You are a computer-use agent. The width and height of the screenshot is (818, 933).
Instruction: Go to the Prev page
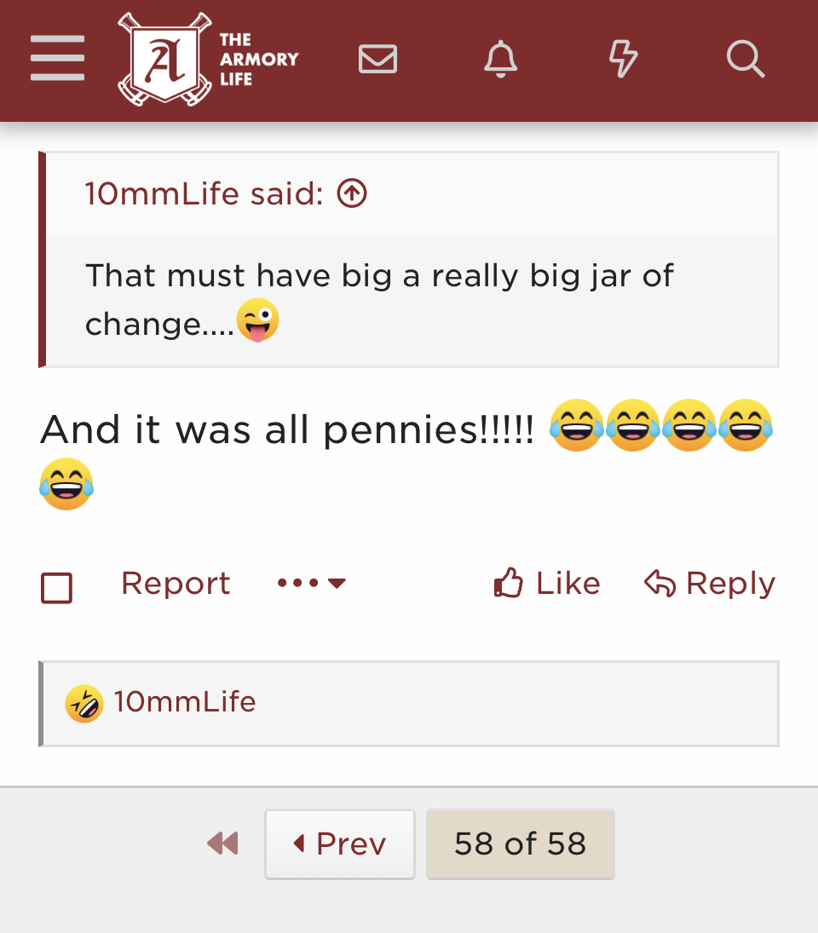340,844
